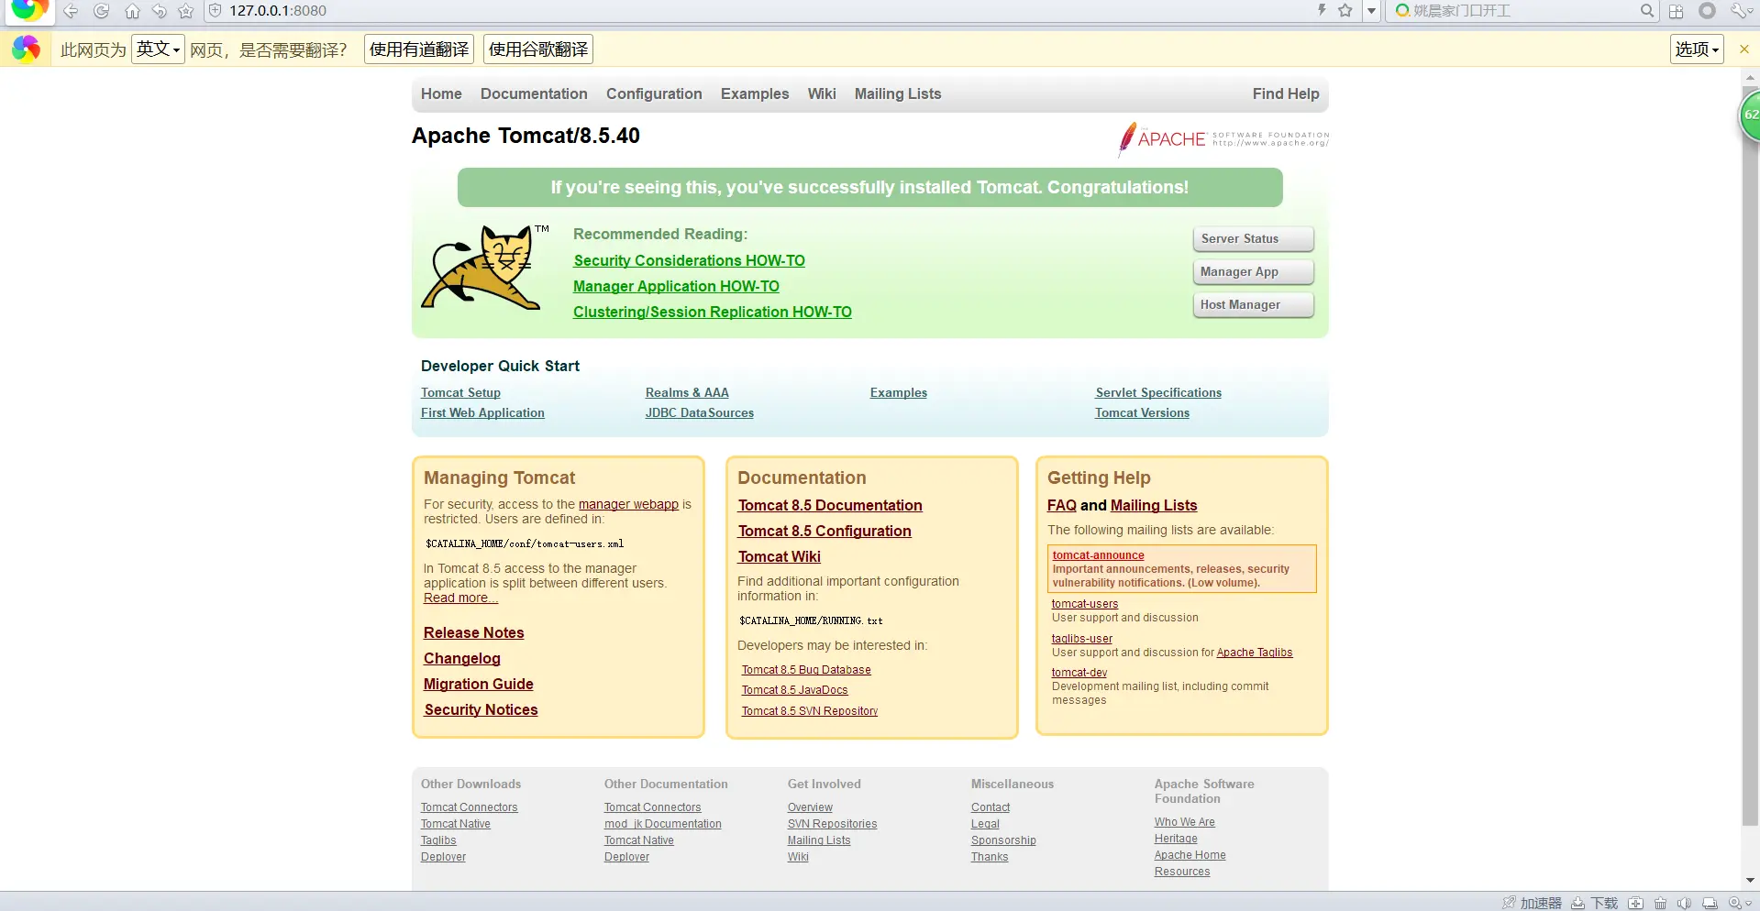Click the Tomcat Setup link
Screen dimensions: 1760x911
click(x=460, y=392)
